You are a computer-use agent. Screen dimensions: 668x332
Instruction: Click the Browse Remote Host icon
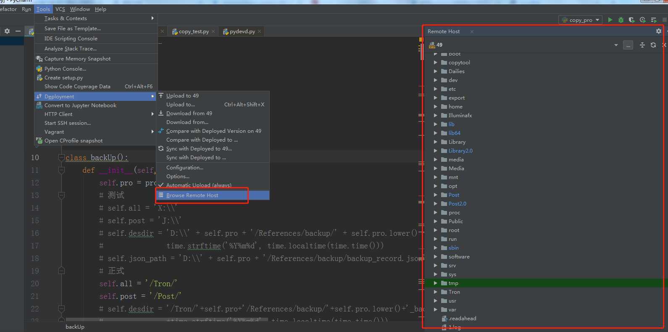(161, 195)
